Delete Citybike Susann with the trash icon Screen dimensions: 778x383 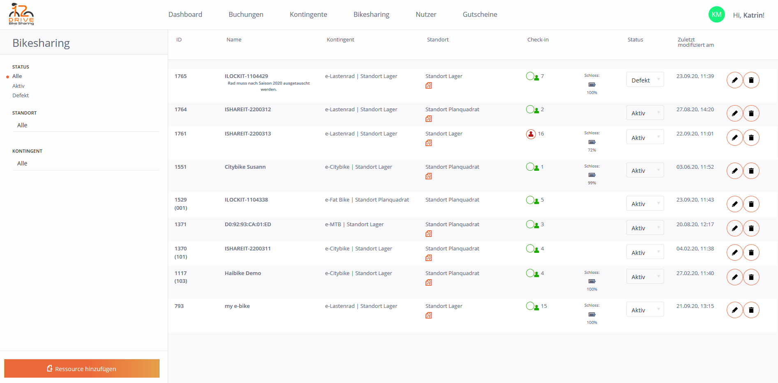click(x=751, y=171)
